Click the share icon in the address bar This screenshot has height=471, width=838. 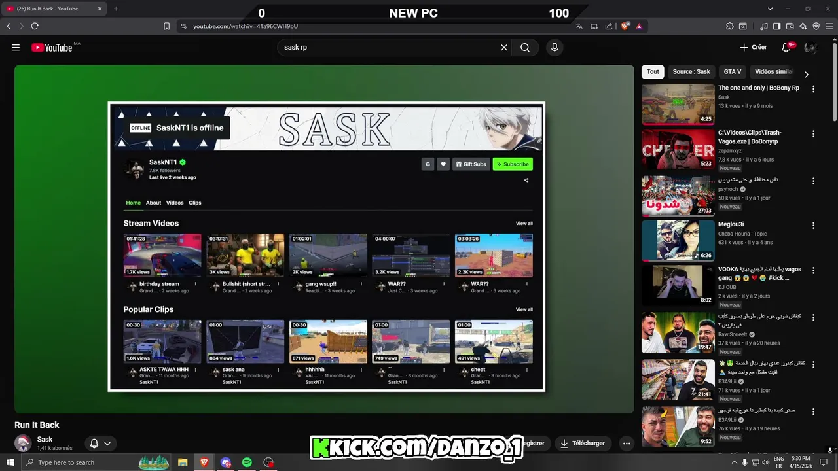(609, 26)
